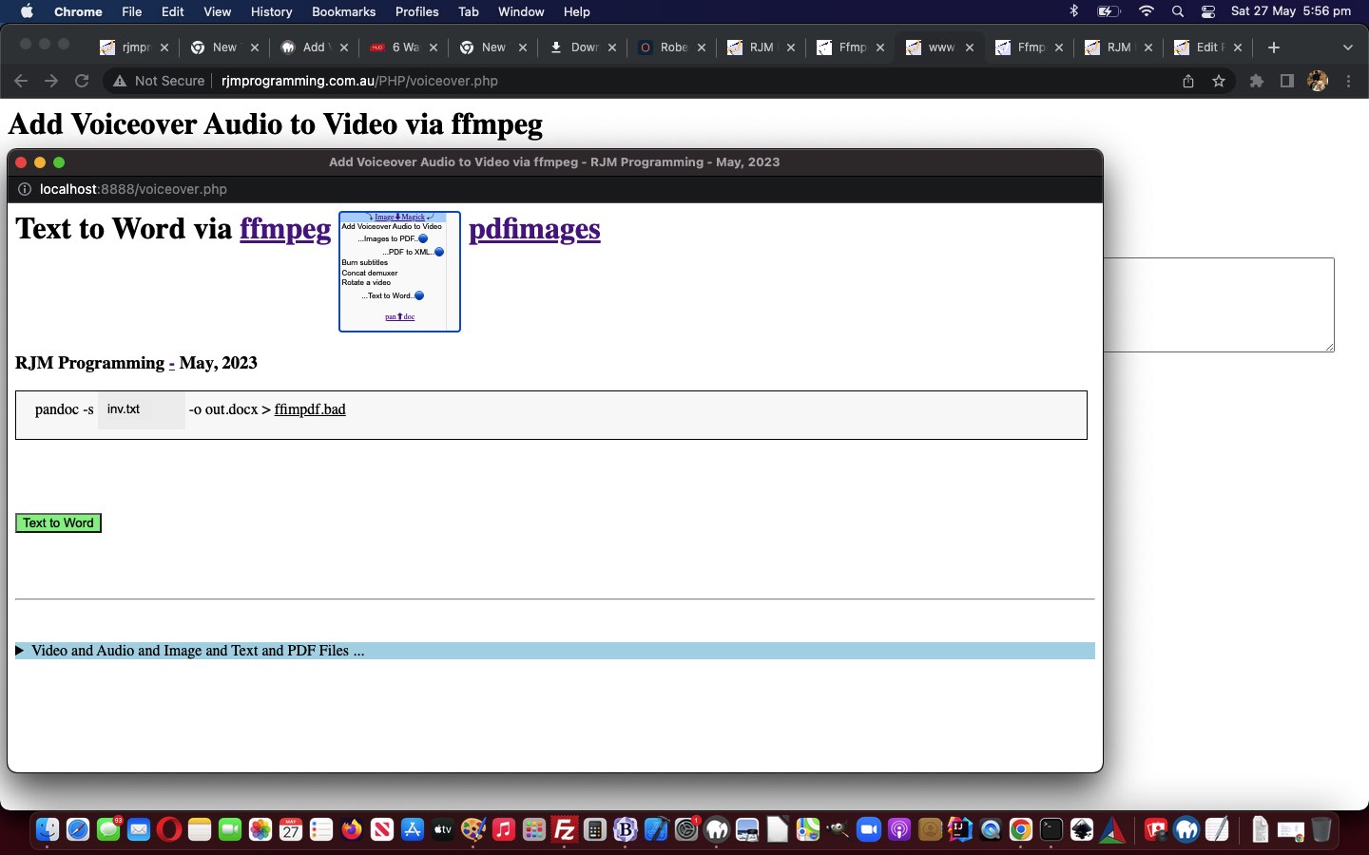Close the Dow download tab
This screenshot has height=855, width=1369.
pos(612,47)
